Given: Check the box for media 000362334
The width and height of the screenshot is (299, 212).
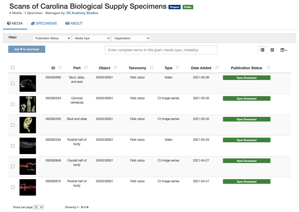Looking at the screenshot, I should (x=13, y=146).
